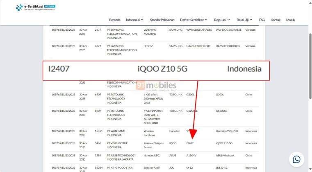
Task: Click model A1504V cell
Action: [191, 155]
